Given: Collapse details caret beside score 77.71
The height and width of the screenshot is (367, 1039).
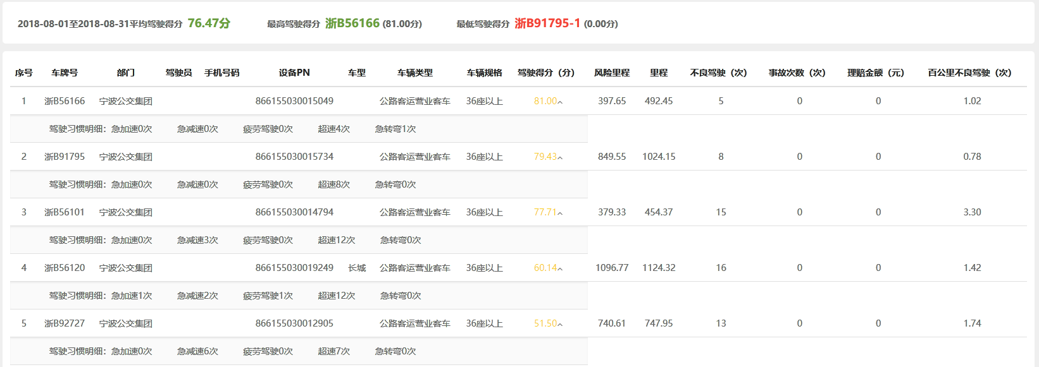Looking at the screenshot, I should 560,213.
